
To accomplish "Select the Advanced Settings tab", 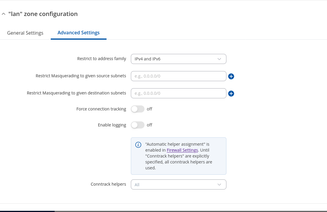I will click(x=78, y=33).
